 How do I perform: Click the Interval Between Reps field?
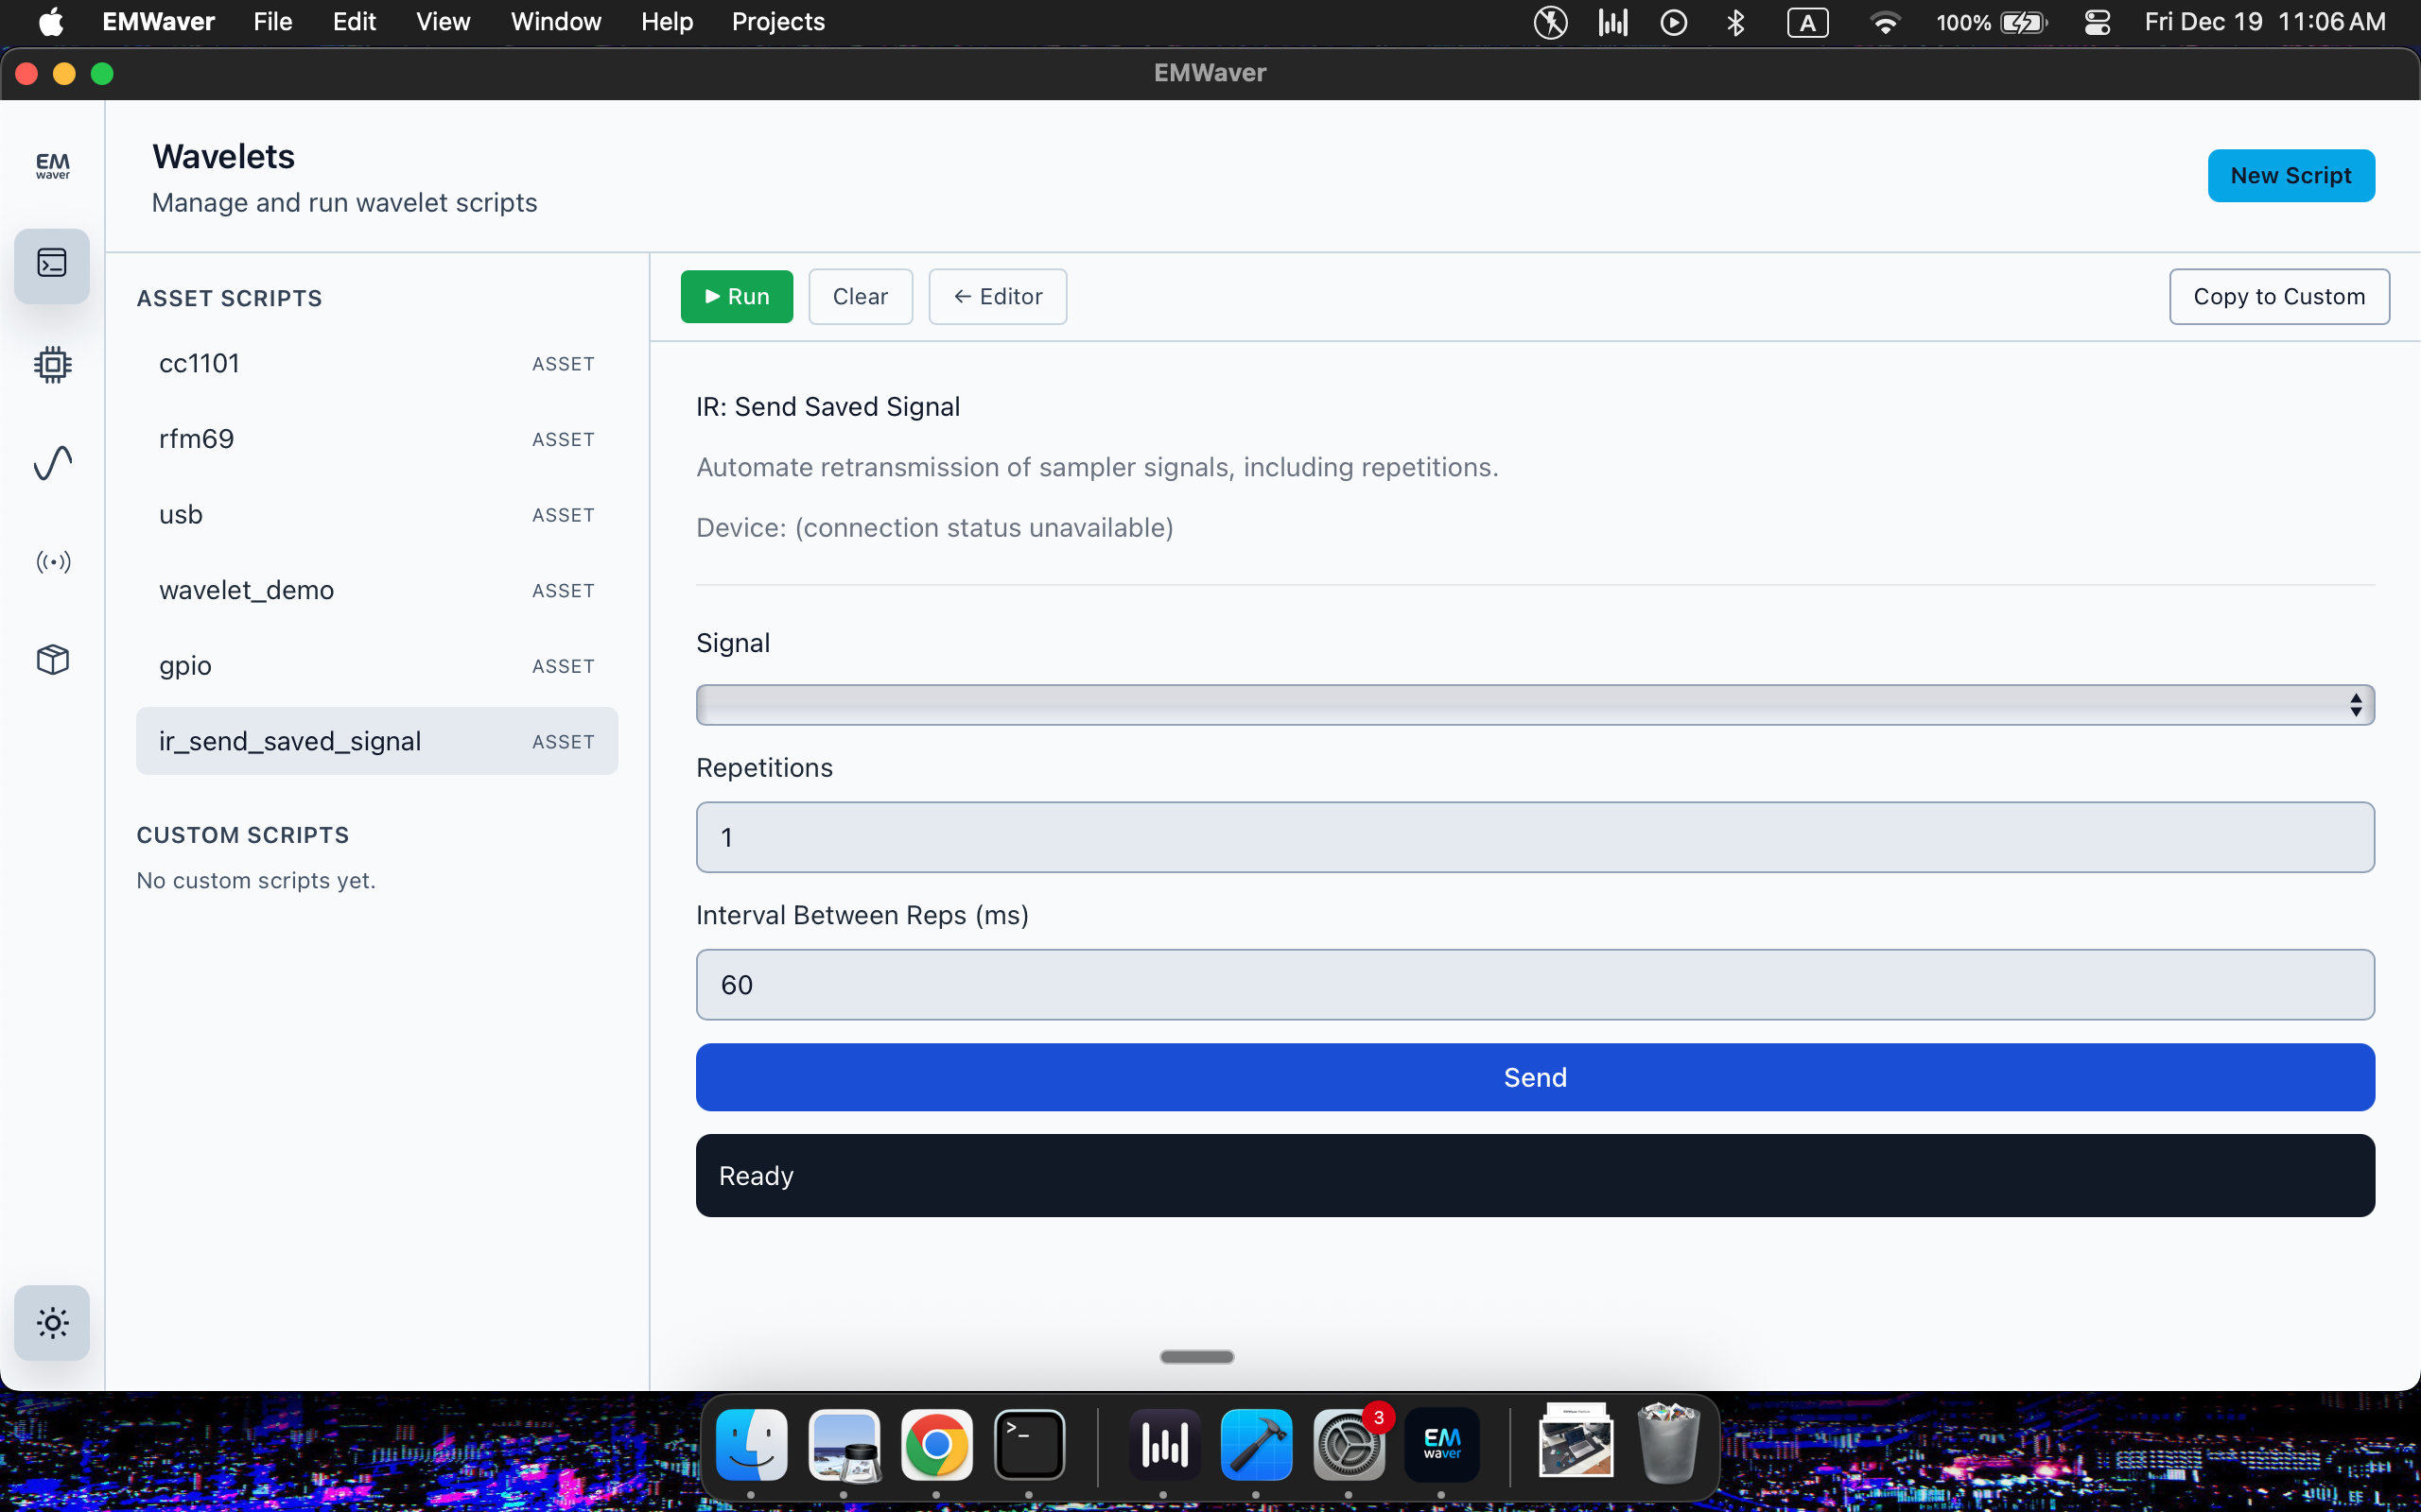point(1535,985)
